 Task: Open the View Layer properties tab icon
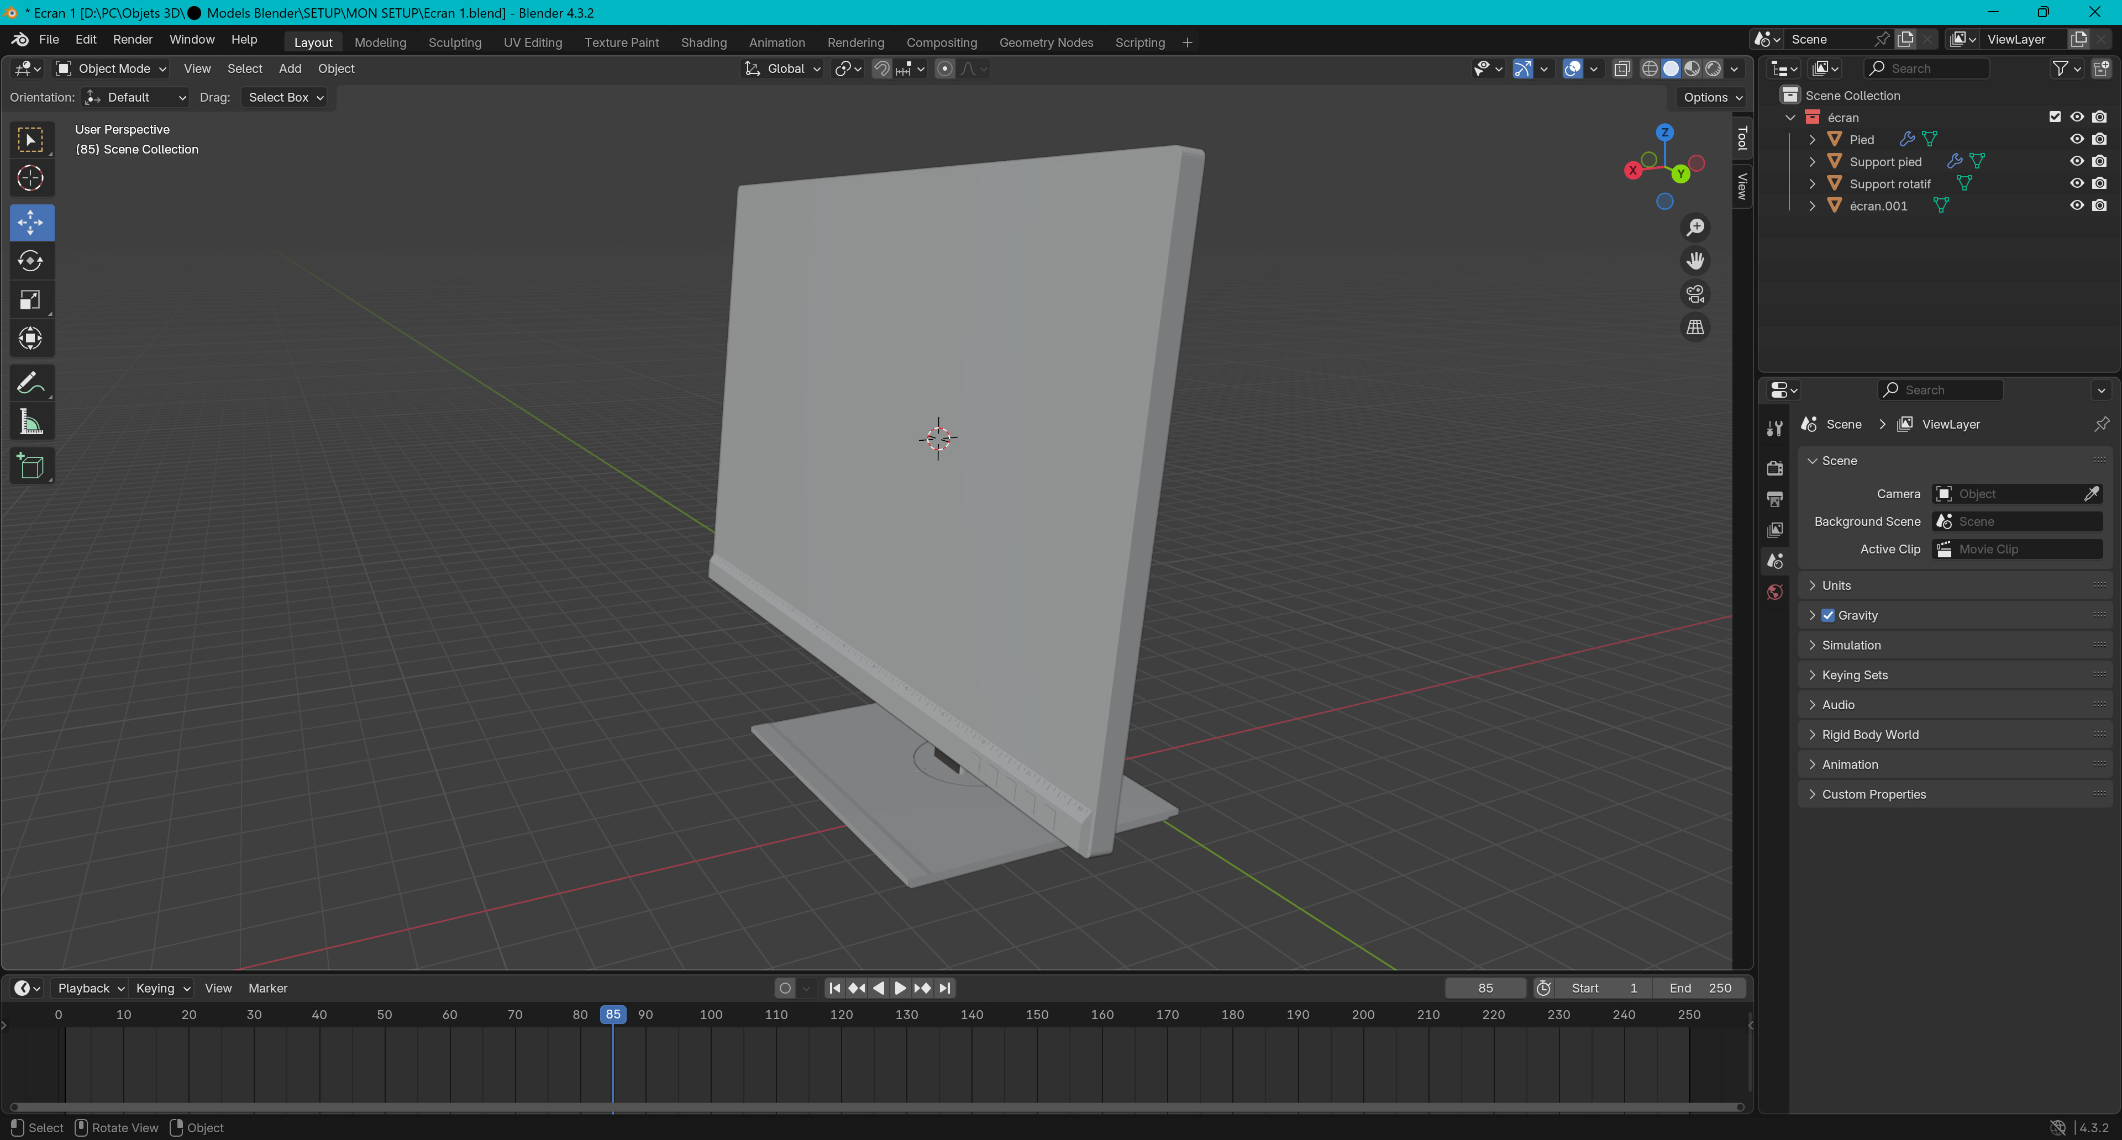[1774, 530]
